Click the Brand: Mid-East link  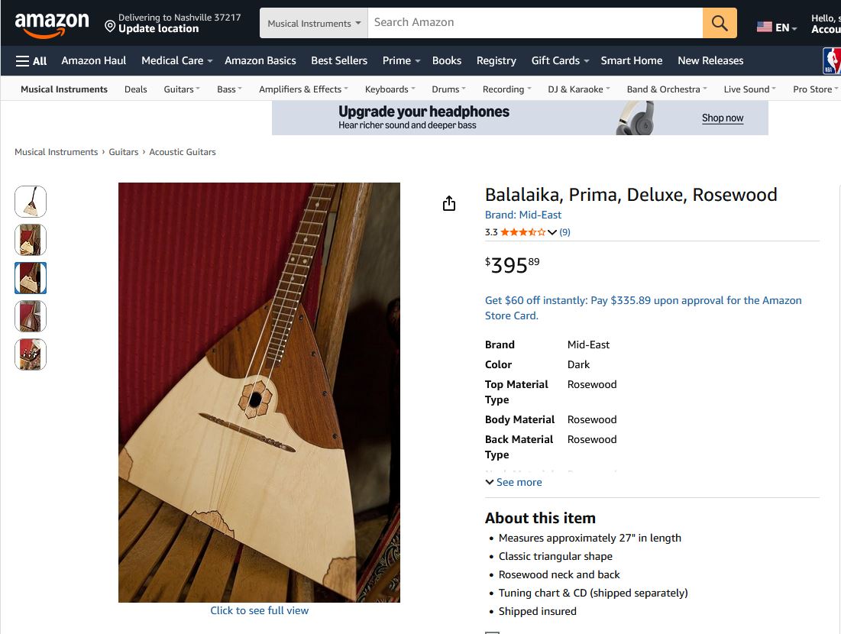523,215
